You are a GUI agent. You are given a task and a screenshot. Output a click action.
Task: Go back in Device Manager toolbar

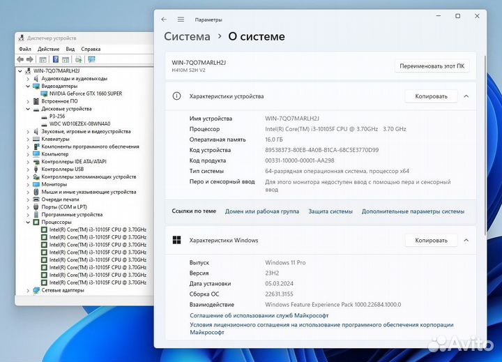point(20,59)
